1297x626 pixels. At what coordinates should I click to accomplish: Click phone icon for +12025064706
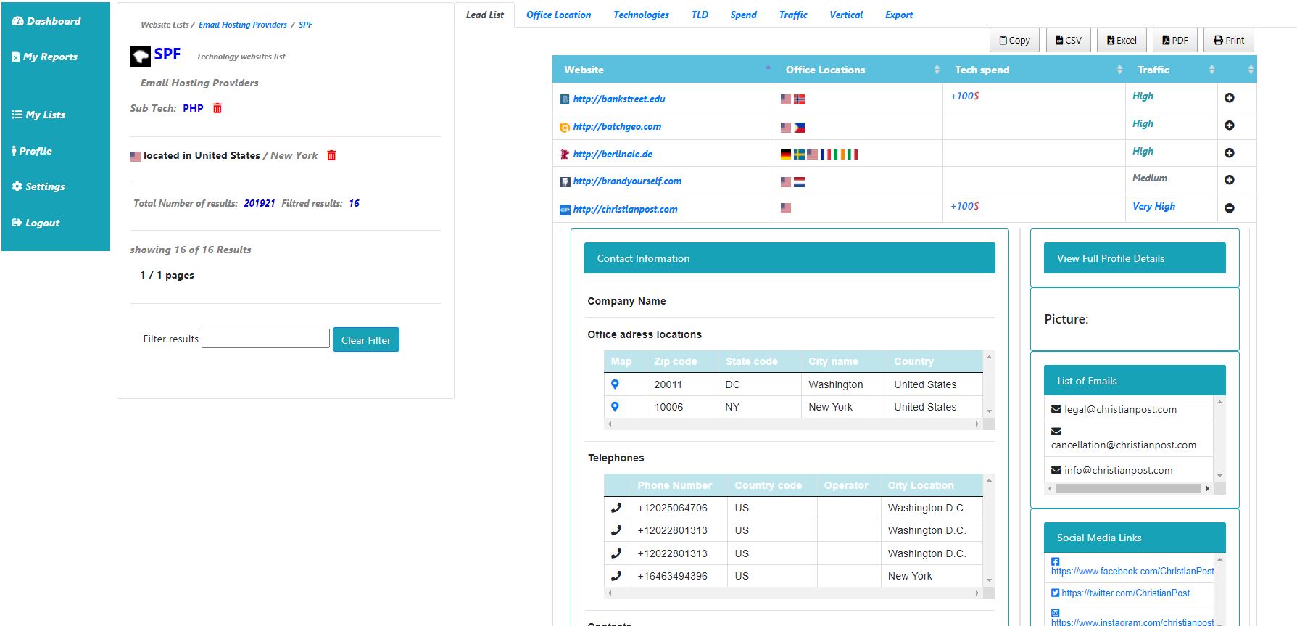click(616, 508)
